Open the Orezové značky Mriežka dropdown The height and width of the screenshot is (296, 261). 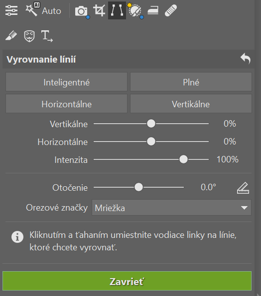(171, 208)
